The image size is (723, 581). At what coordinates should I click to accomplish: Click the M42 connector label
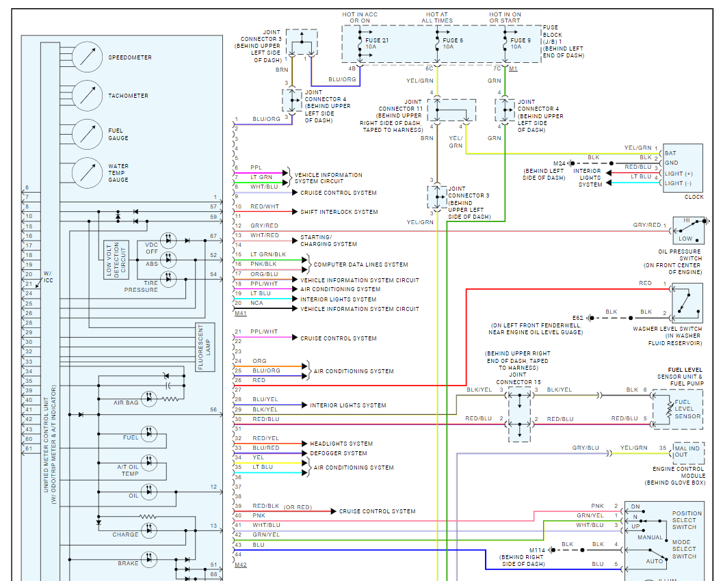coord(241,565)
